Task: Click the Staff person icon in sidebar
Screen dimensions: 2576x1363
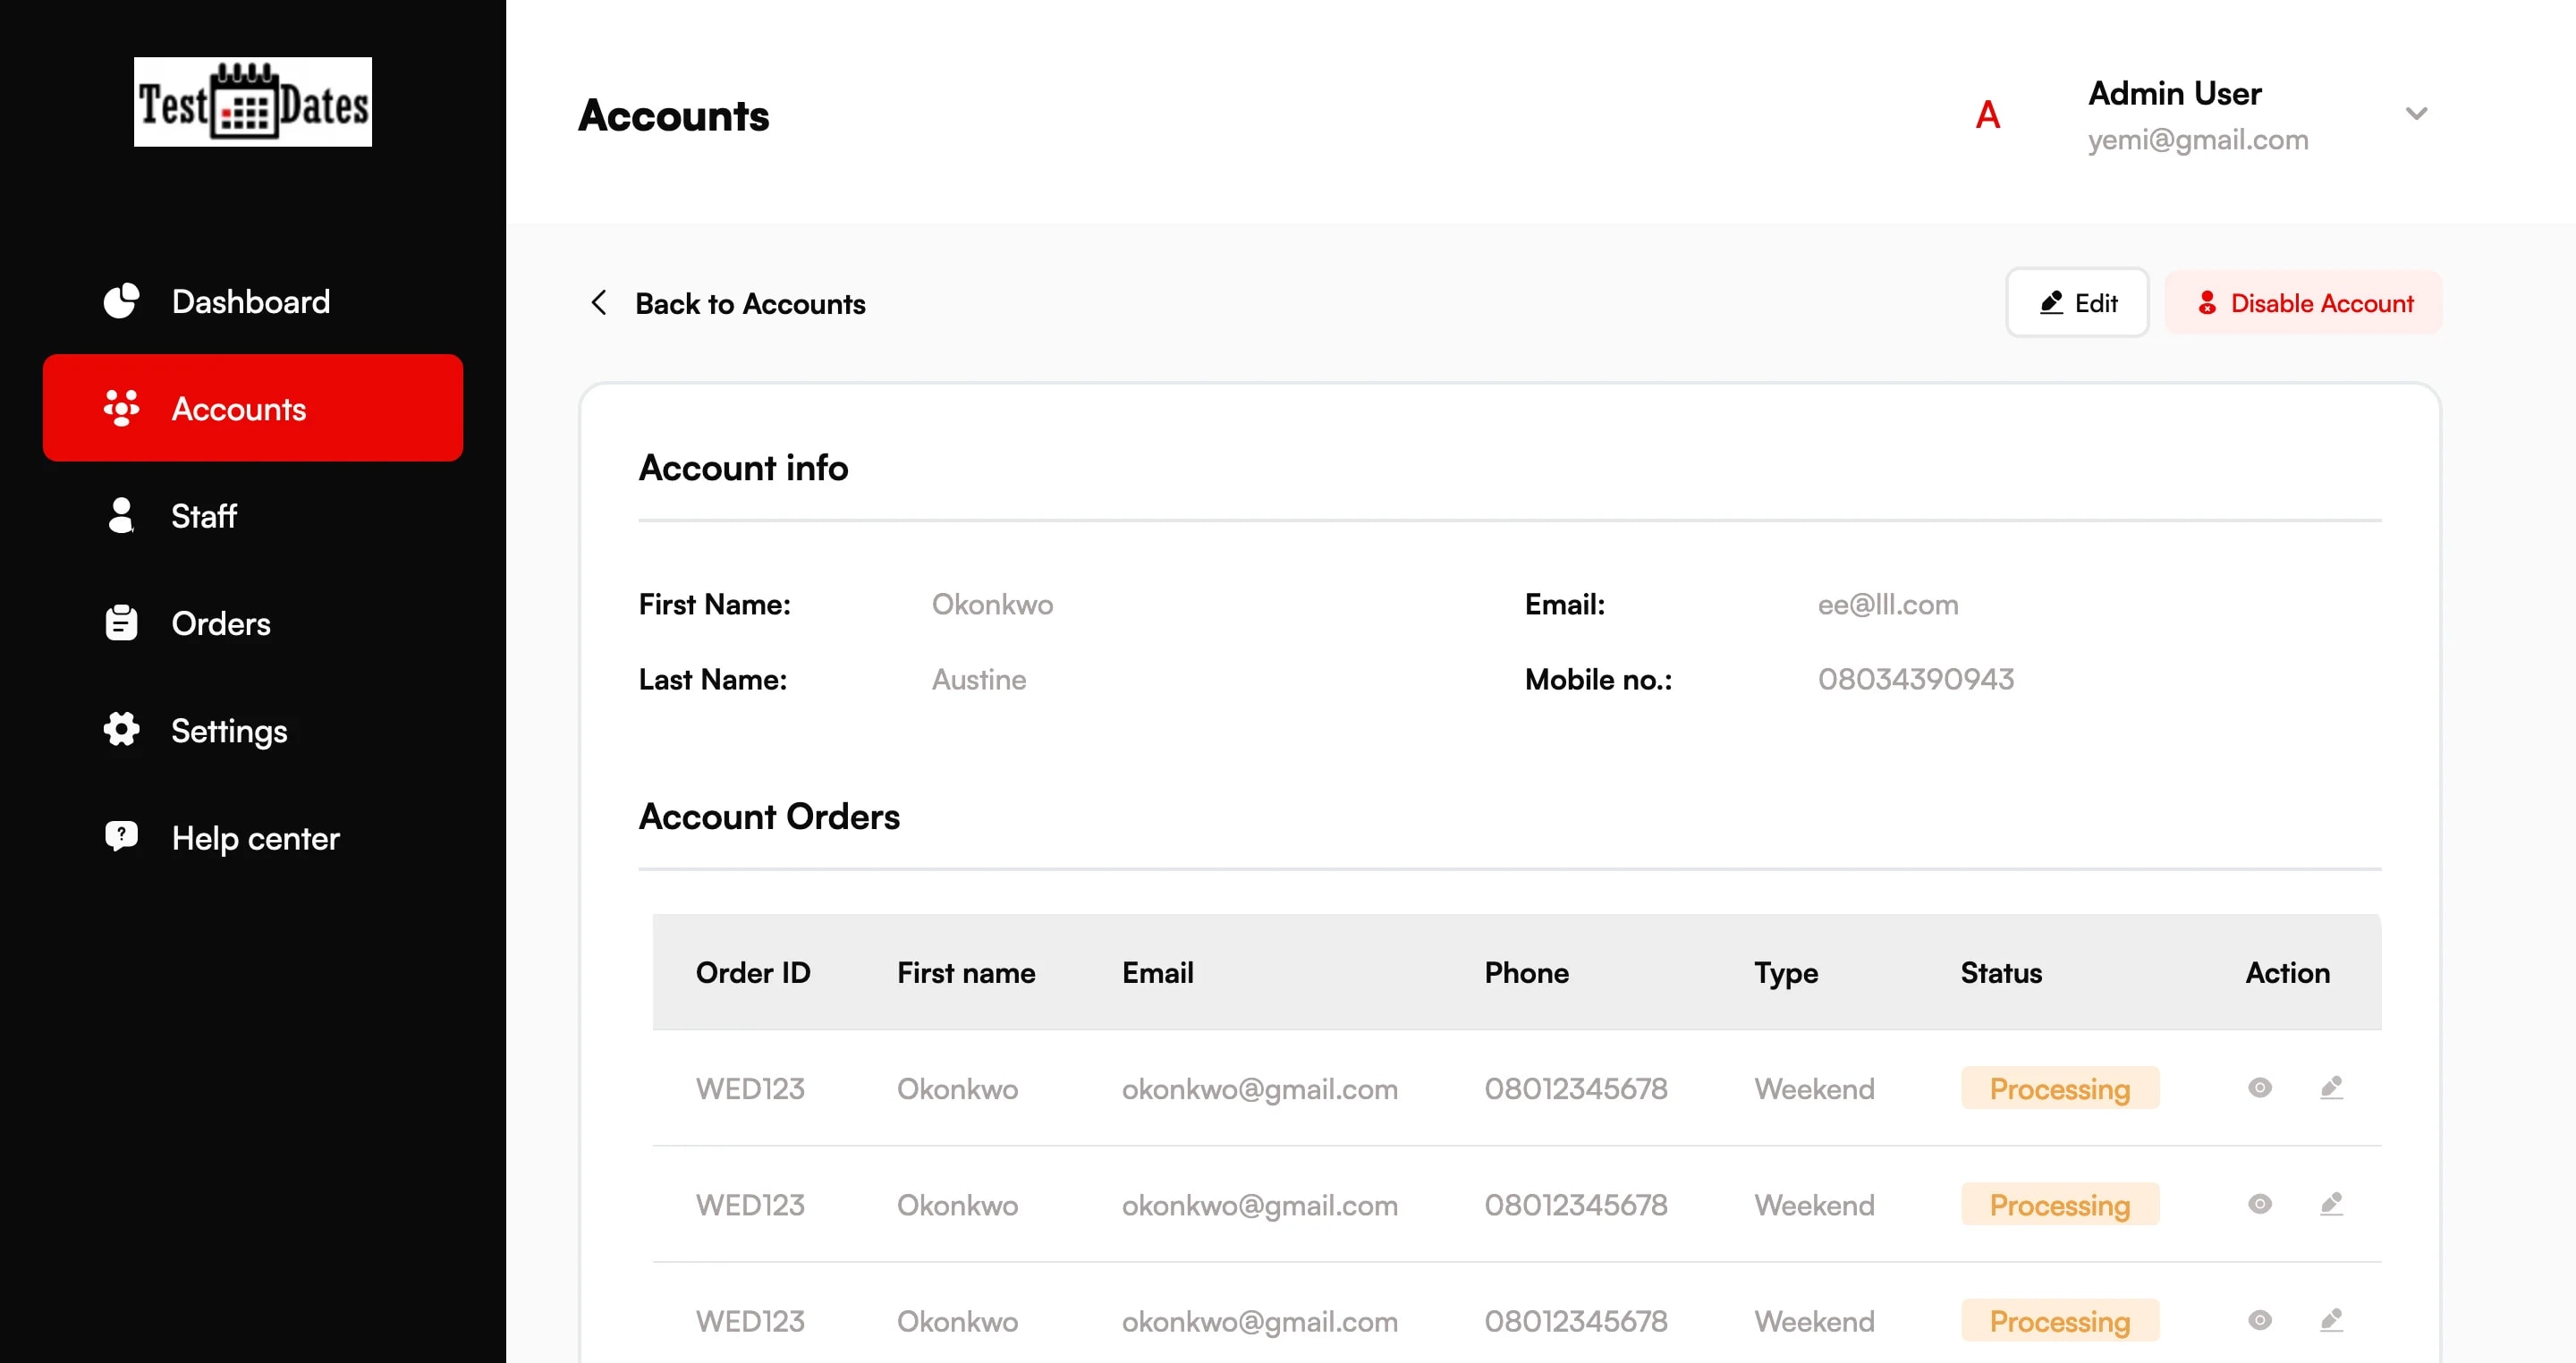Action: point(121,516)
